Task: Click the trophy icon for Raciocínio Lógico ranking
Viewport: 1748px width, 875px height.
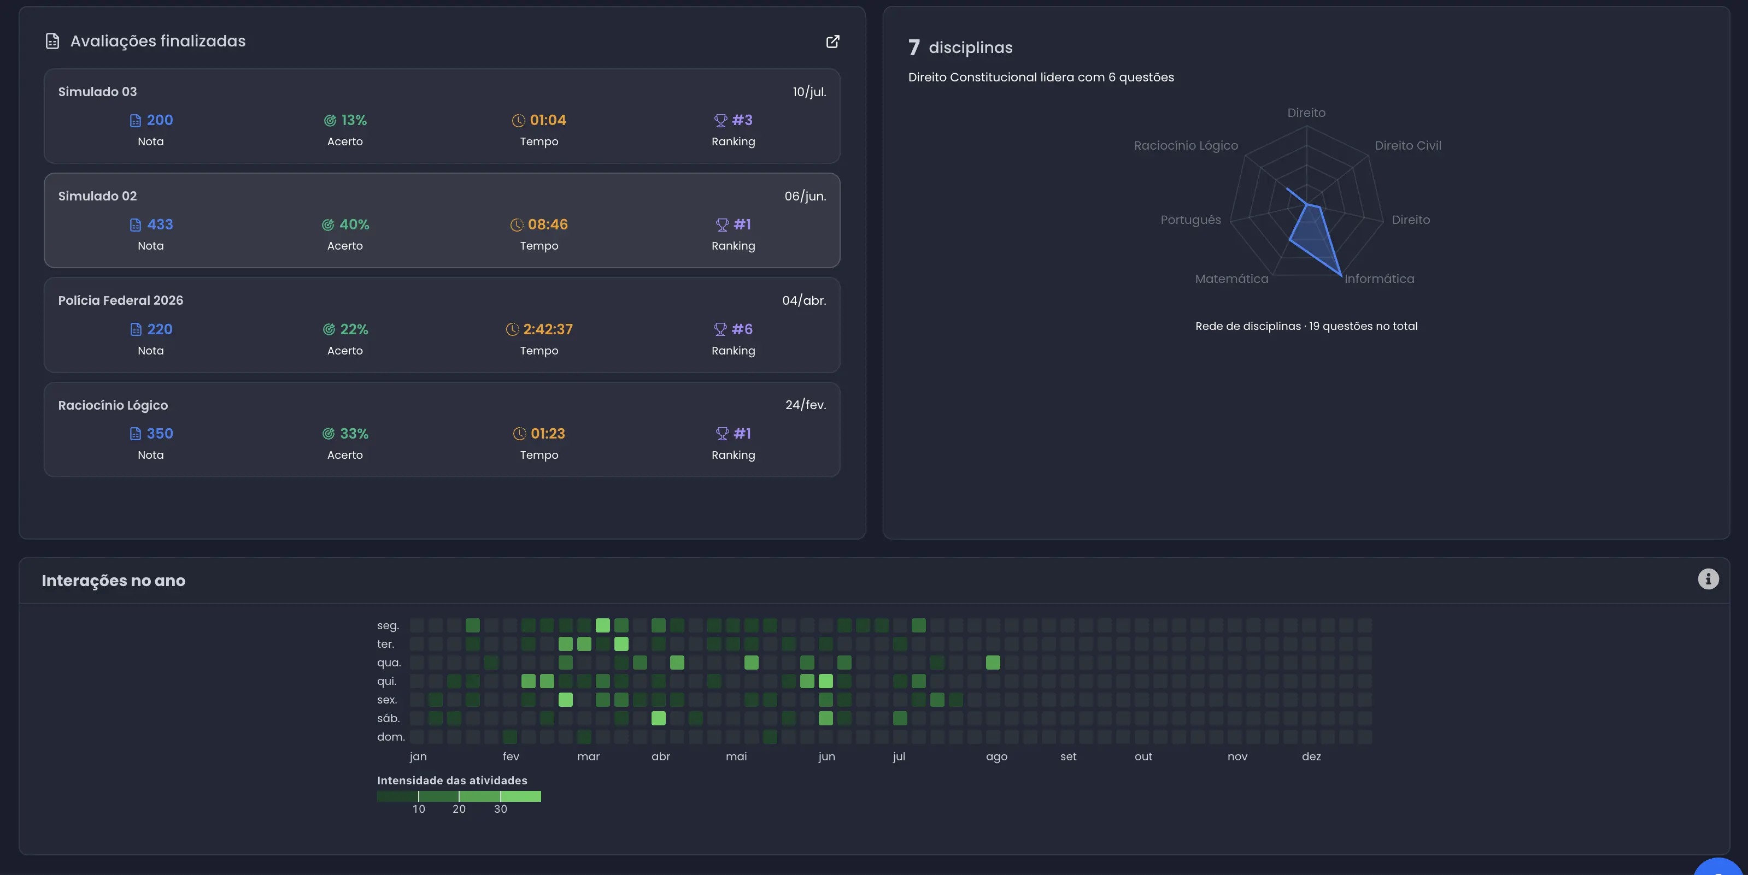Action: pyautogui.click(x=722, y=434)
